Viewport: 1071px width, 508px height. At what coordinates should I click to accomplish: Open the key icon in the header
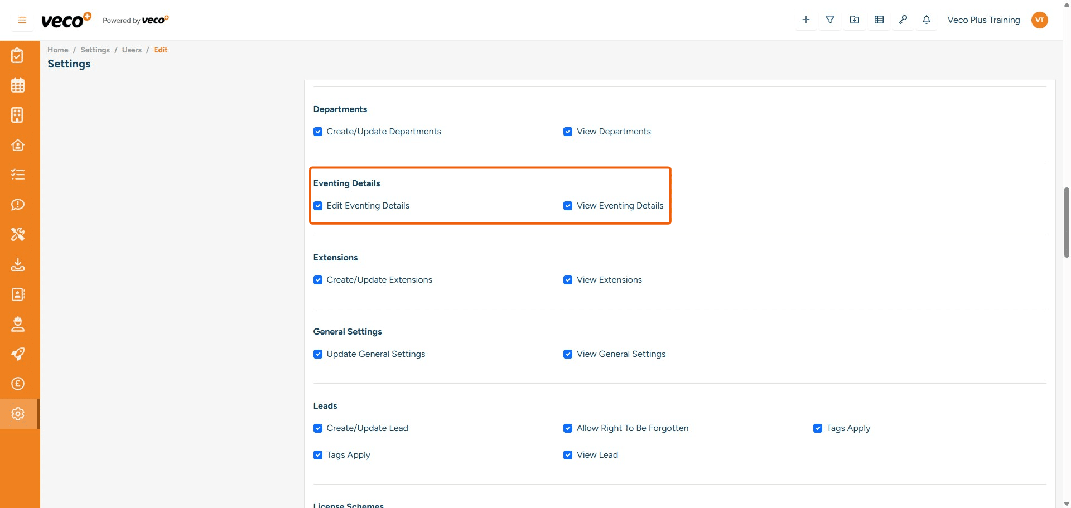pos(903,20)
